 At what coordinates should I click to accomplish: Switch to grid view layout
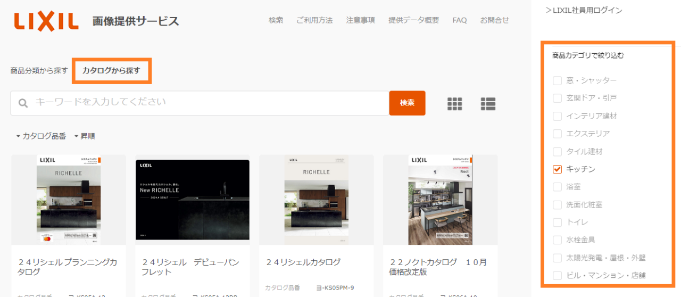click(454, 104)
